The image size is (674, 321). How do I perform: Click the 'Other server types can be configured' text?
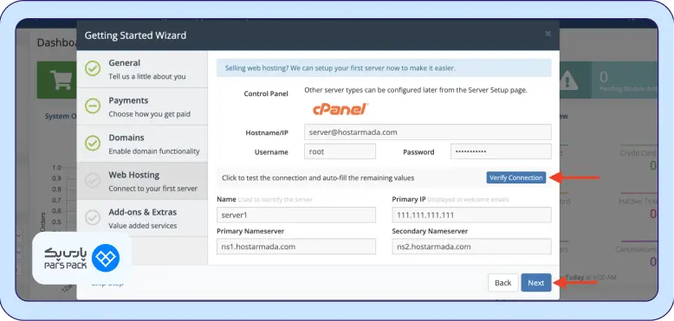[416, 90]
